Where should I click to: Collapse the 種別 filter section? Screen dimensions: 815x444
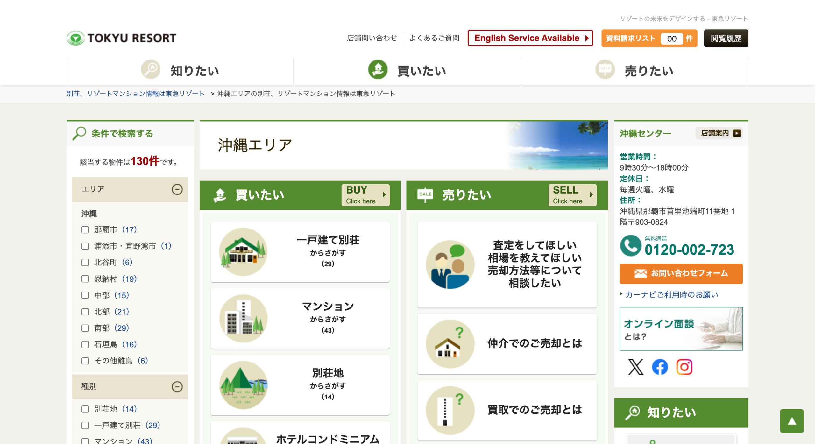point(177,387)
